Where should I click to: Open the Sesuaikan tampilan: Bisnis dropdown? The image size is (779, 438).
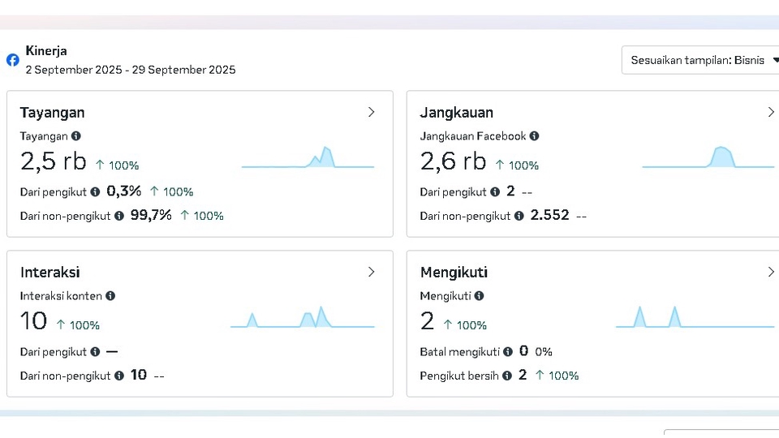tap(701, 60)
